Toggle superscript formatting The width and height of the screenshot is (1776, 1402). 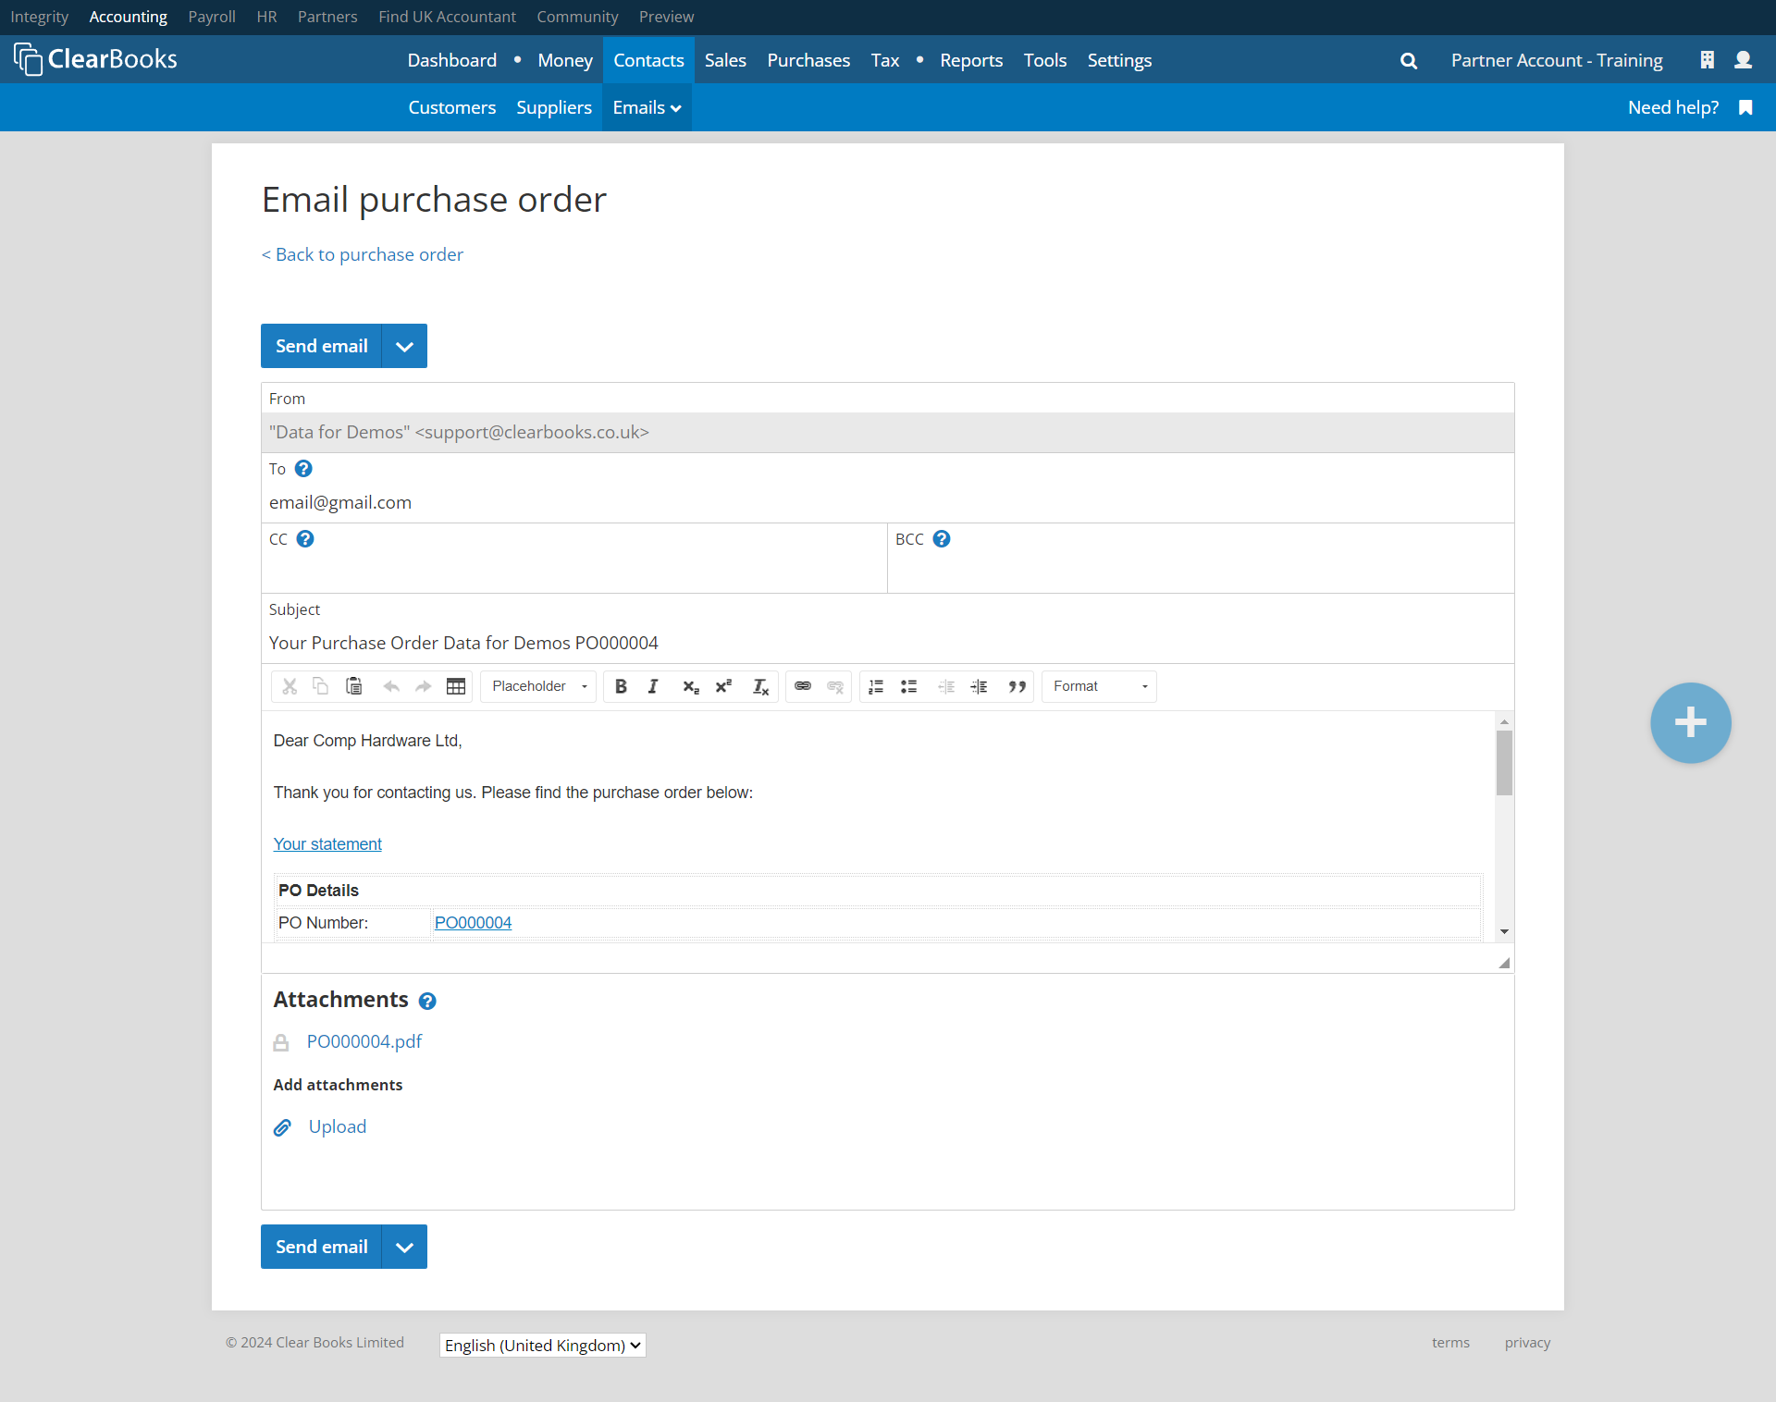pos(723,686)
